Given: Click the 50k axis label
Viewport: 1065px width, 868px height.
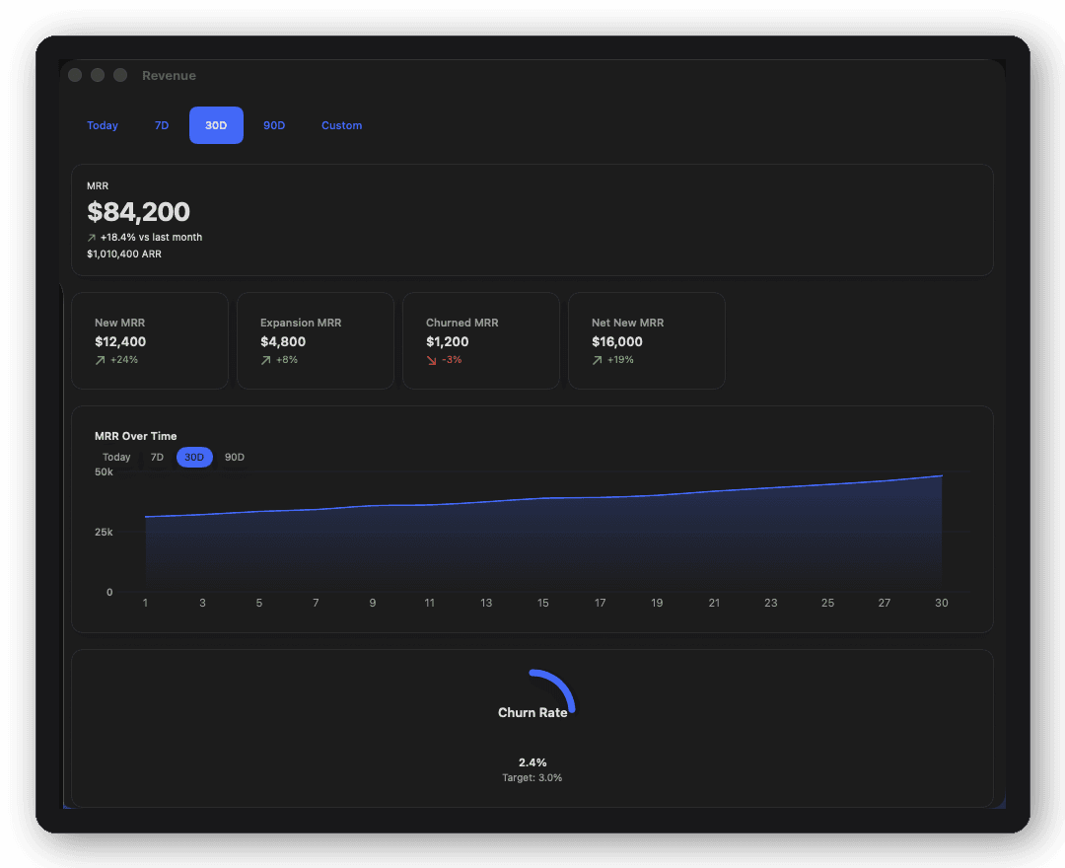Looking at the screenshot, I should tap(104, 472).
